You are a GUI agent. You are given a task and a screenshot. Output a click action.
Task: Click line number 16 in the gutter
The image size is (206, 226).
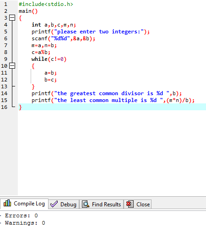pos(4,107)
